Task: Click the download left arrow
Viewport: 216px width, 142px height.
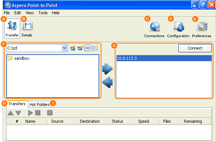Action: (107, 82)
